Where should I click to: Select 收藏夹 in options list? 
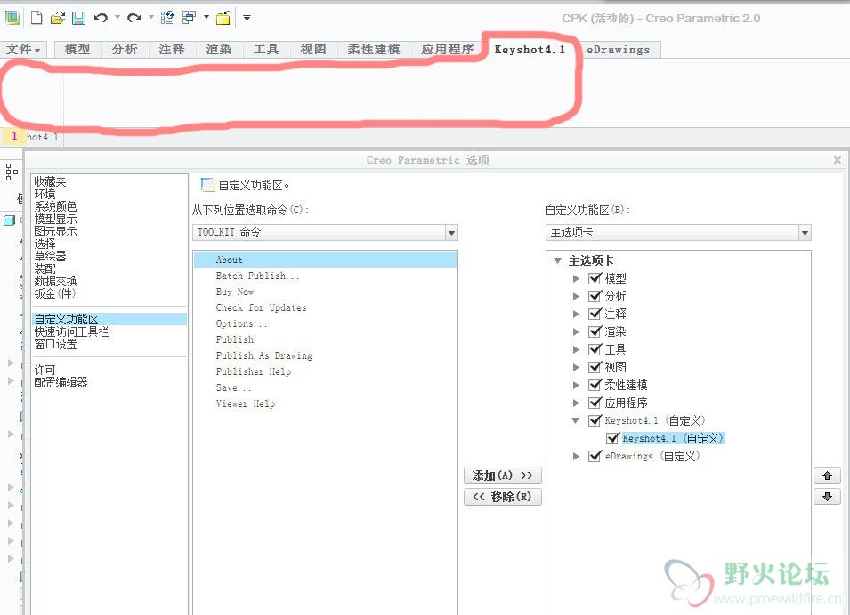(50, 181)
